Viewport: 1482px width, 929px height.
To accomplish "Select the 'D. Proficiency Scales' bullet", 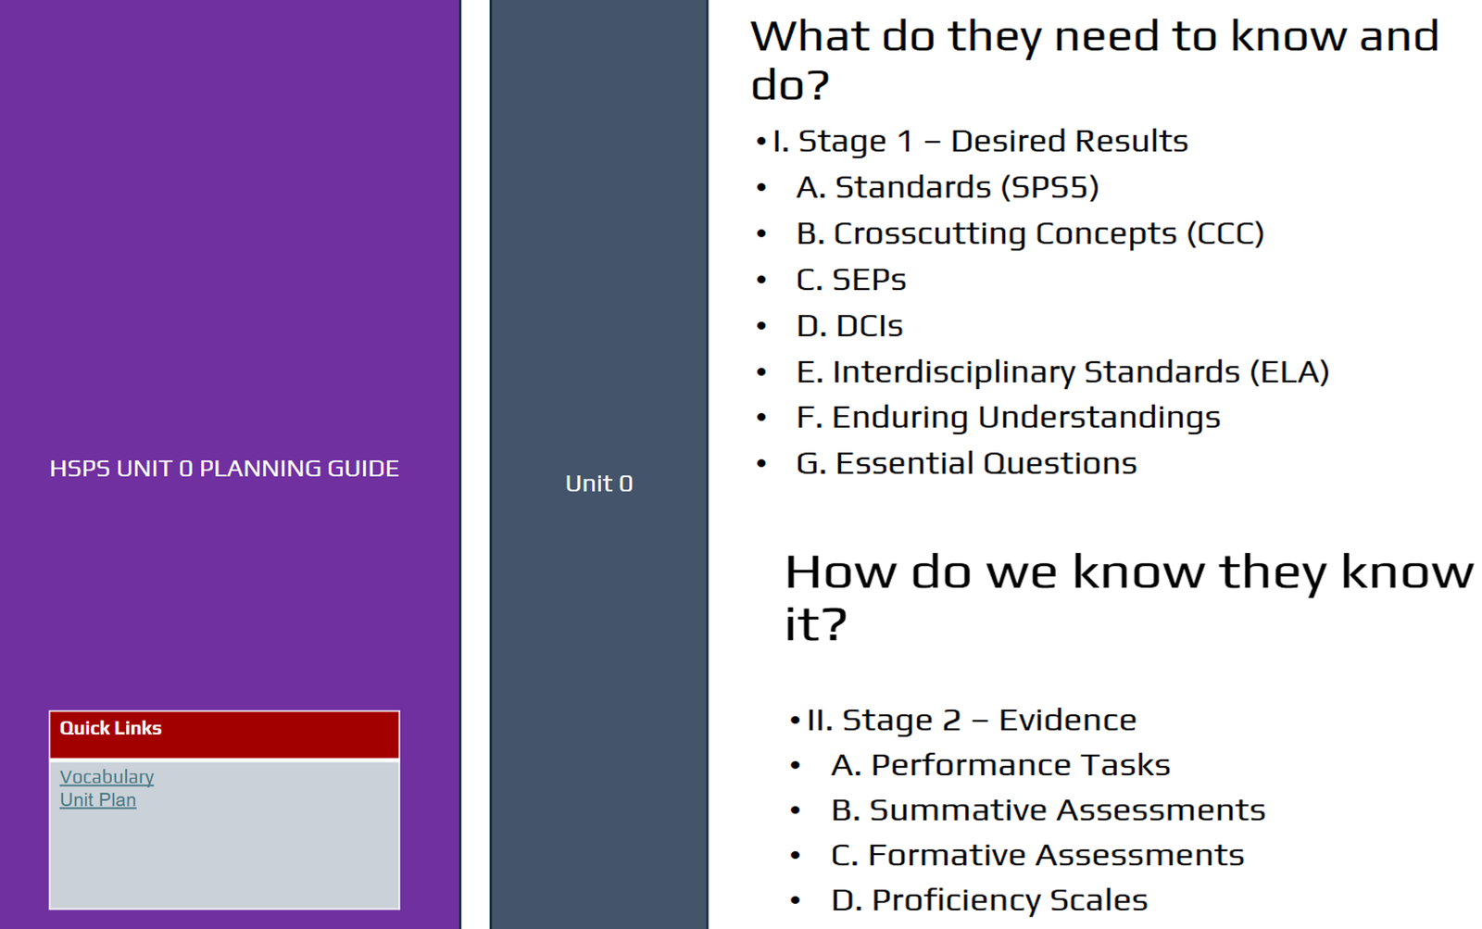I will pyautogui.click(x=988, y=900).
